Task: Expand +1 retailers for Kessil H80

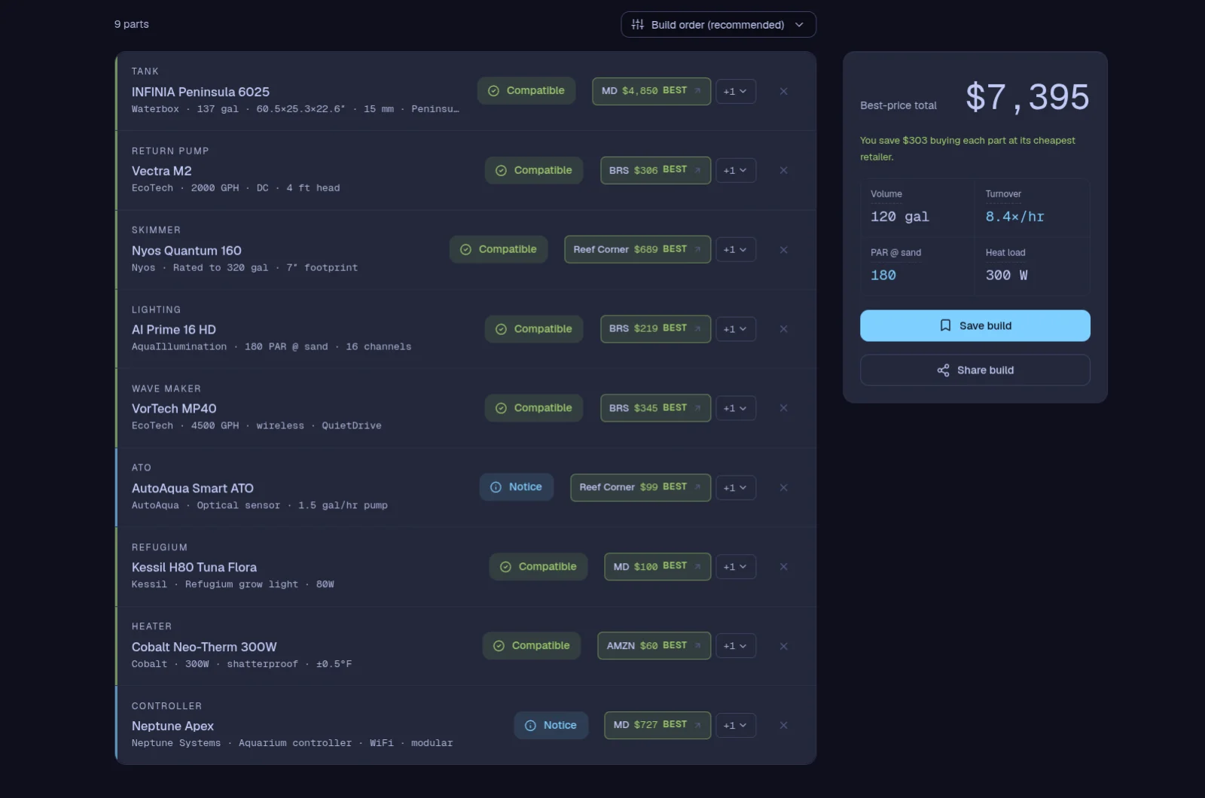Action: pyautogui.click(x=735, y=567)
